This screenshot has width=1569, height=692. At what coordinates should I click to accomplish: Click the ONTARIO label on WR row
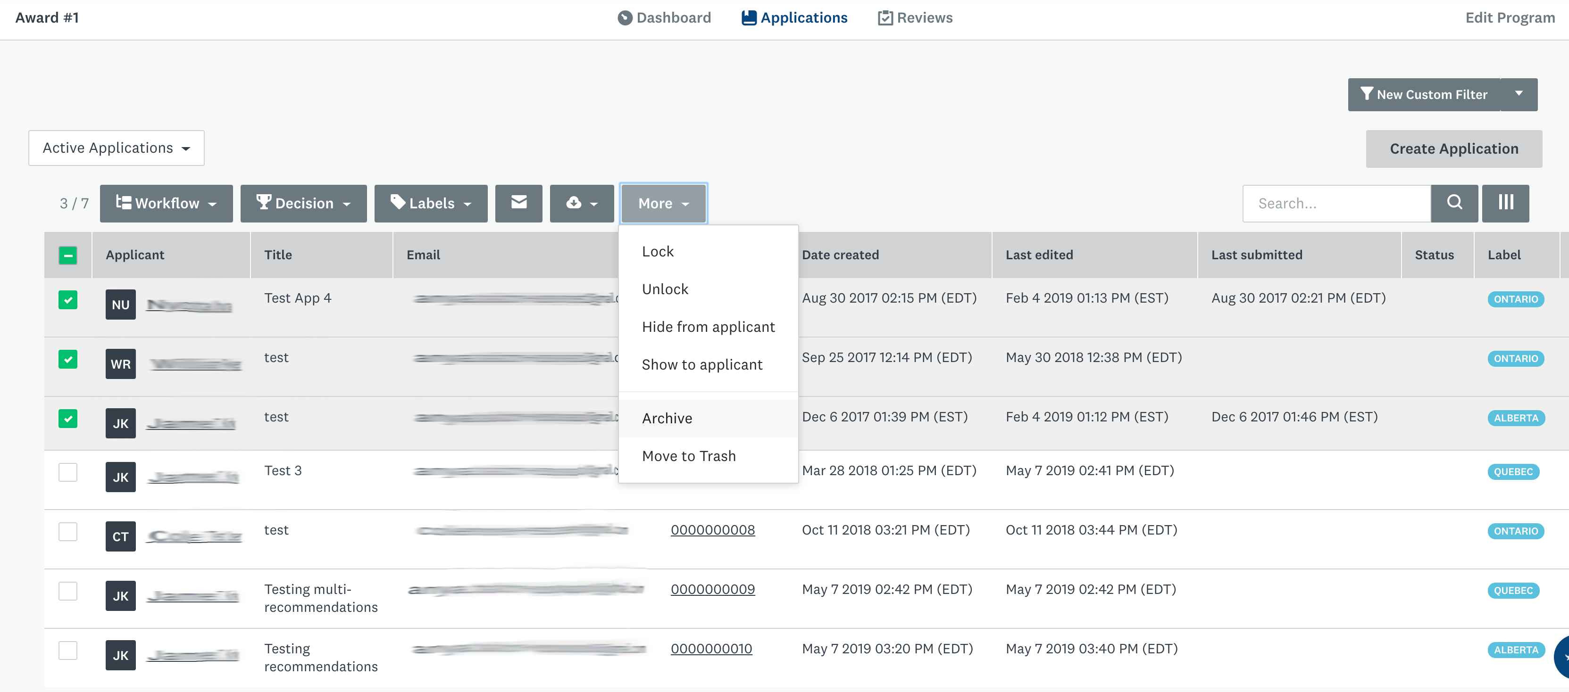tap(1515, 359)
